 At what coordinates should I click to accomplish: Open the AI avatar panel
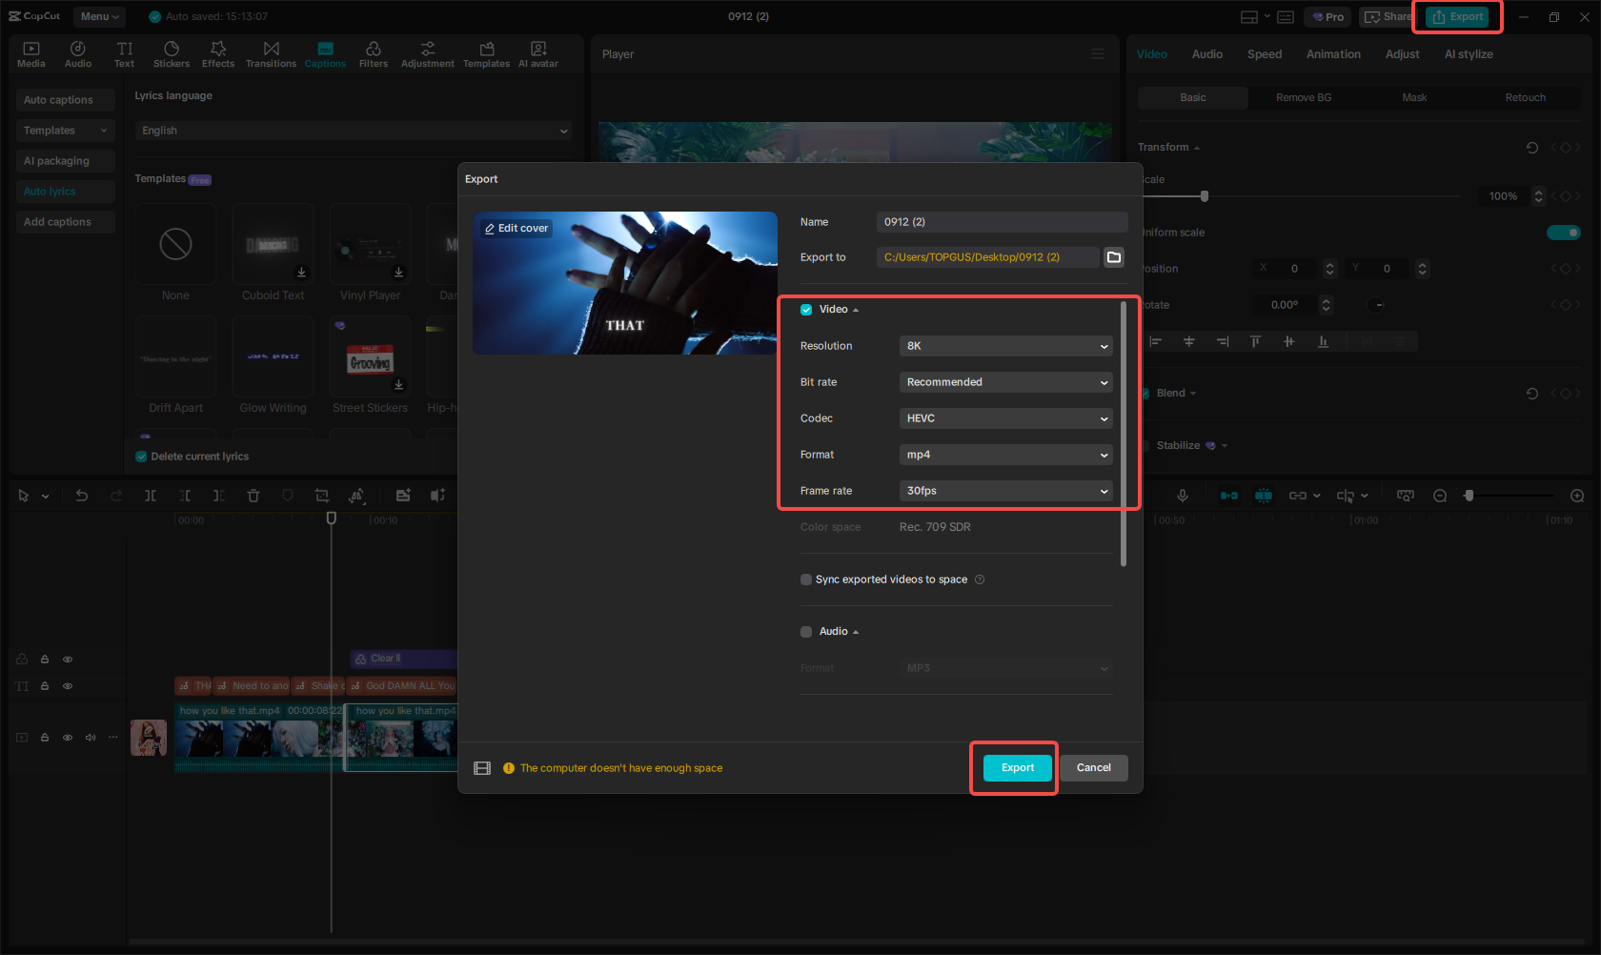(x=538, y=52)
